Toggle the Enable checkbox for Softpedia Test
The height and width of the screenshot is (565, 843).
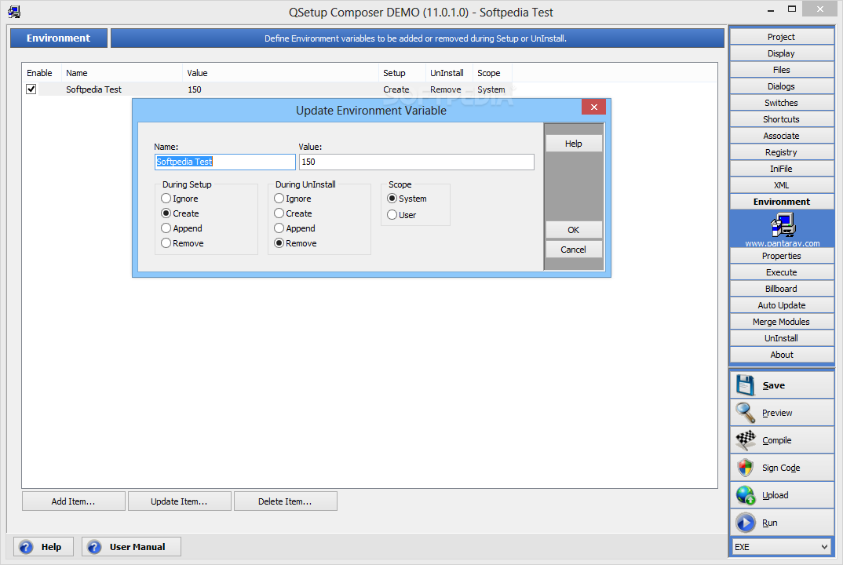pos(31,89)
